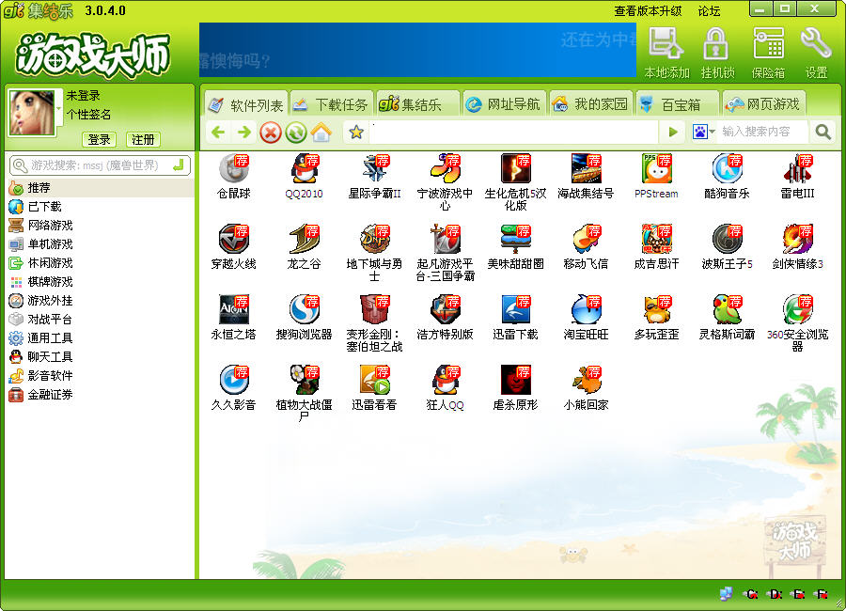
Task: Open the avatar status dropdown arrow
Action: (x=59, y=108)
